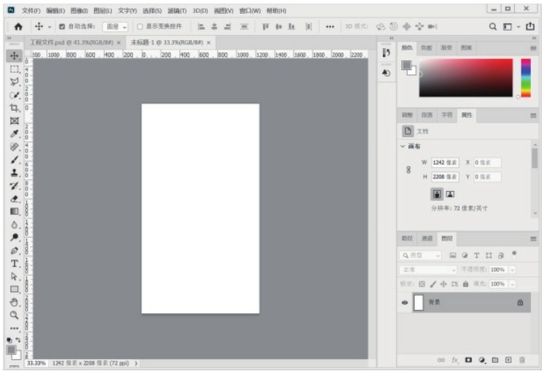Uncheck the 自动选择 checkbox
This screenshot has height=371, width=544.
pos(62,26)
